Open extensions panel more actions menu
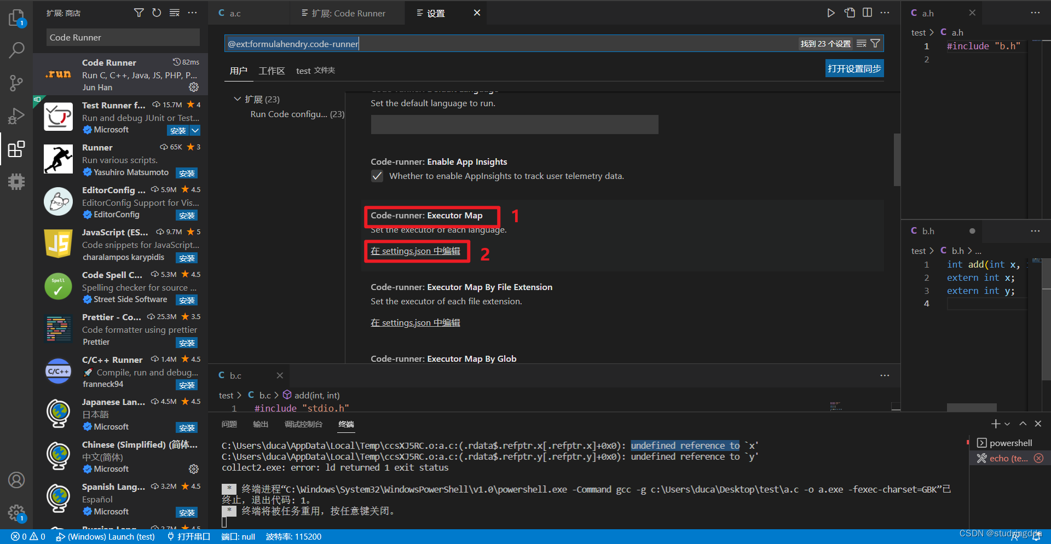 tap(192, 13)
